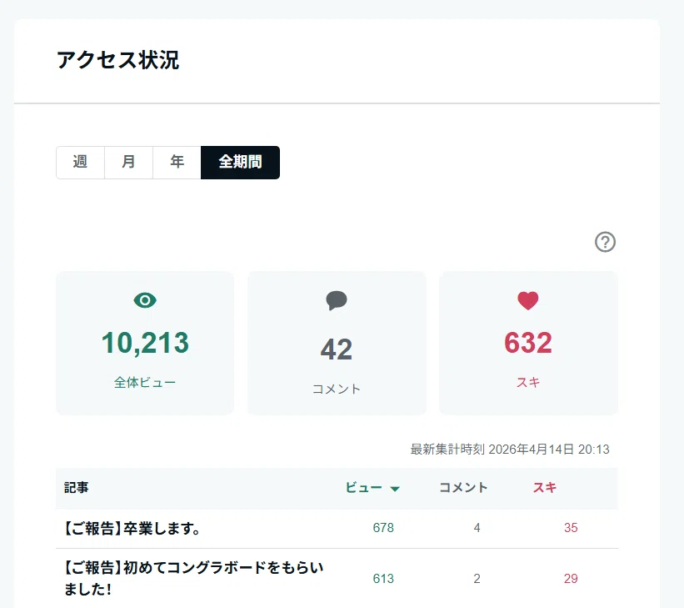Open article 【ご報告】卒業します。
Viewport: 684px width, 608px height.
point(132,529)
